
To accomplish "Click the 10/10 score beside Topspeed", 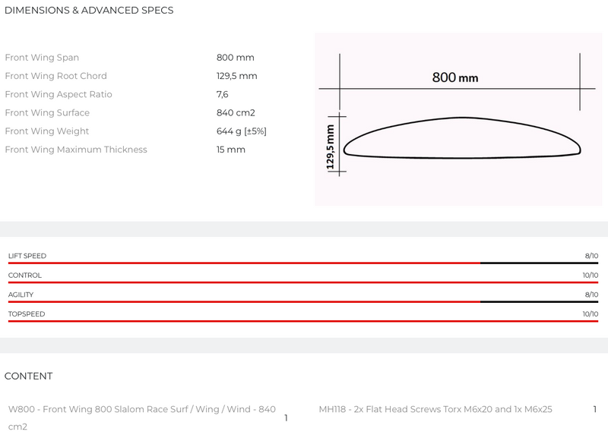I will tap(590, 314).
